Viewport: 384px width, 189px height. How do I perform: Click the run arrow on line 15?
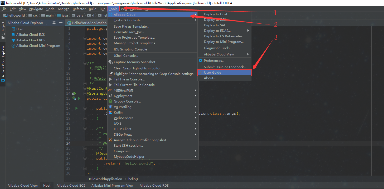tap(79, 98)
